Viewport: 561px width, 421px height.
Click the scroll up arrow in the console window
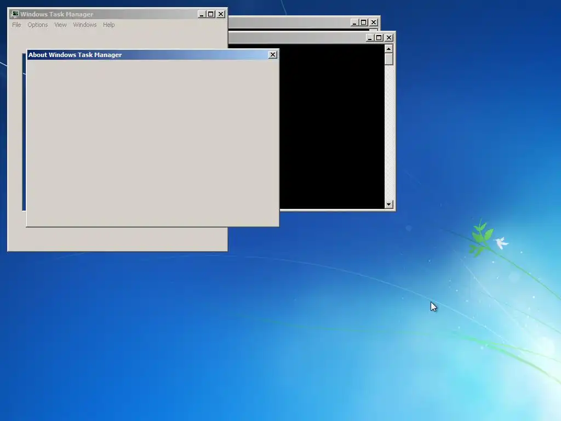pos(389,48)
